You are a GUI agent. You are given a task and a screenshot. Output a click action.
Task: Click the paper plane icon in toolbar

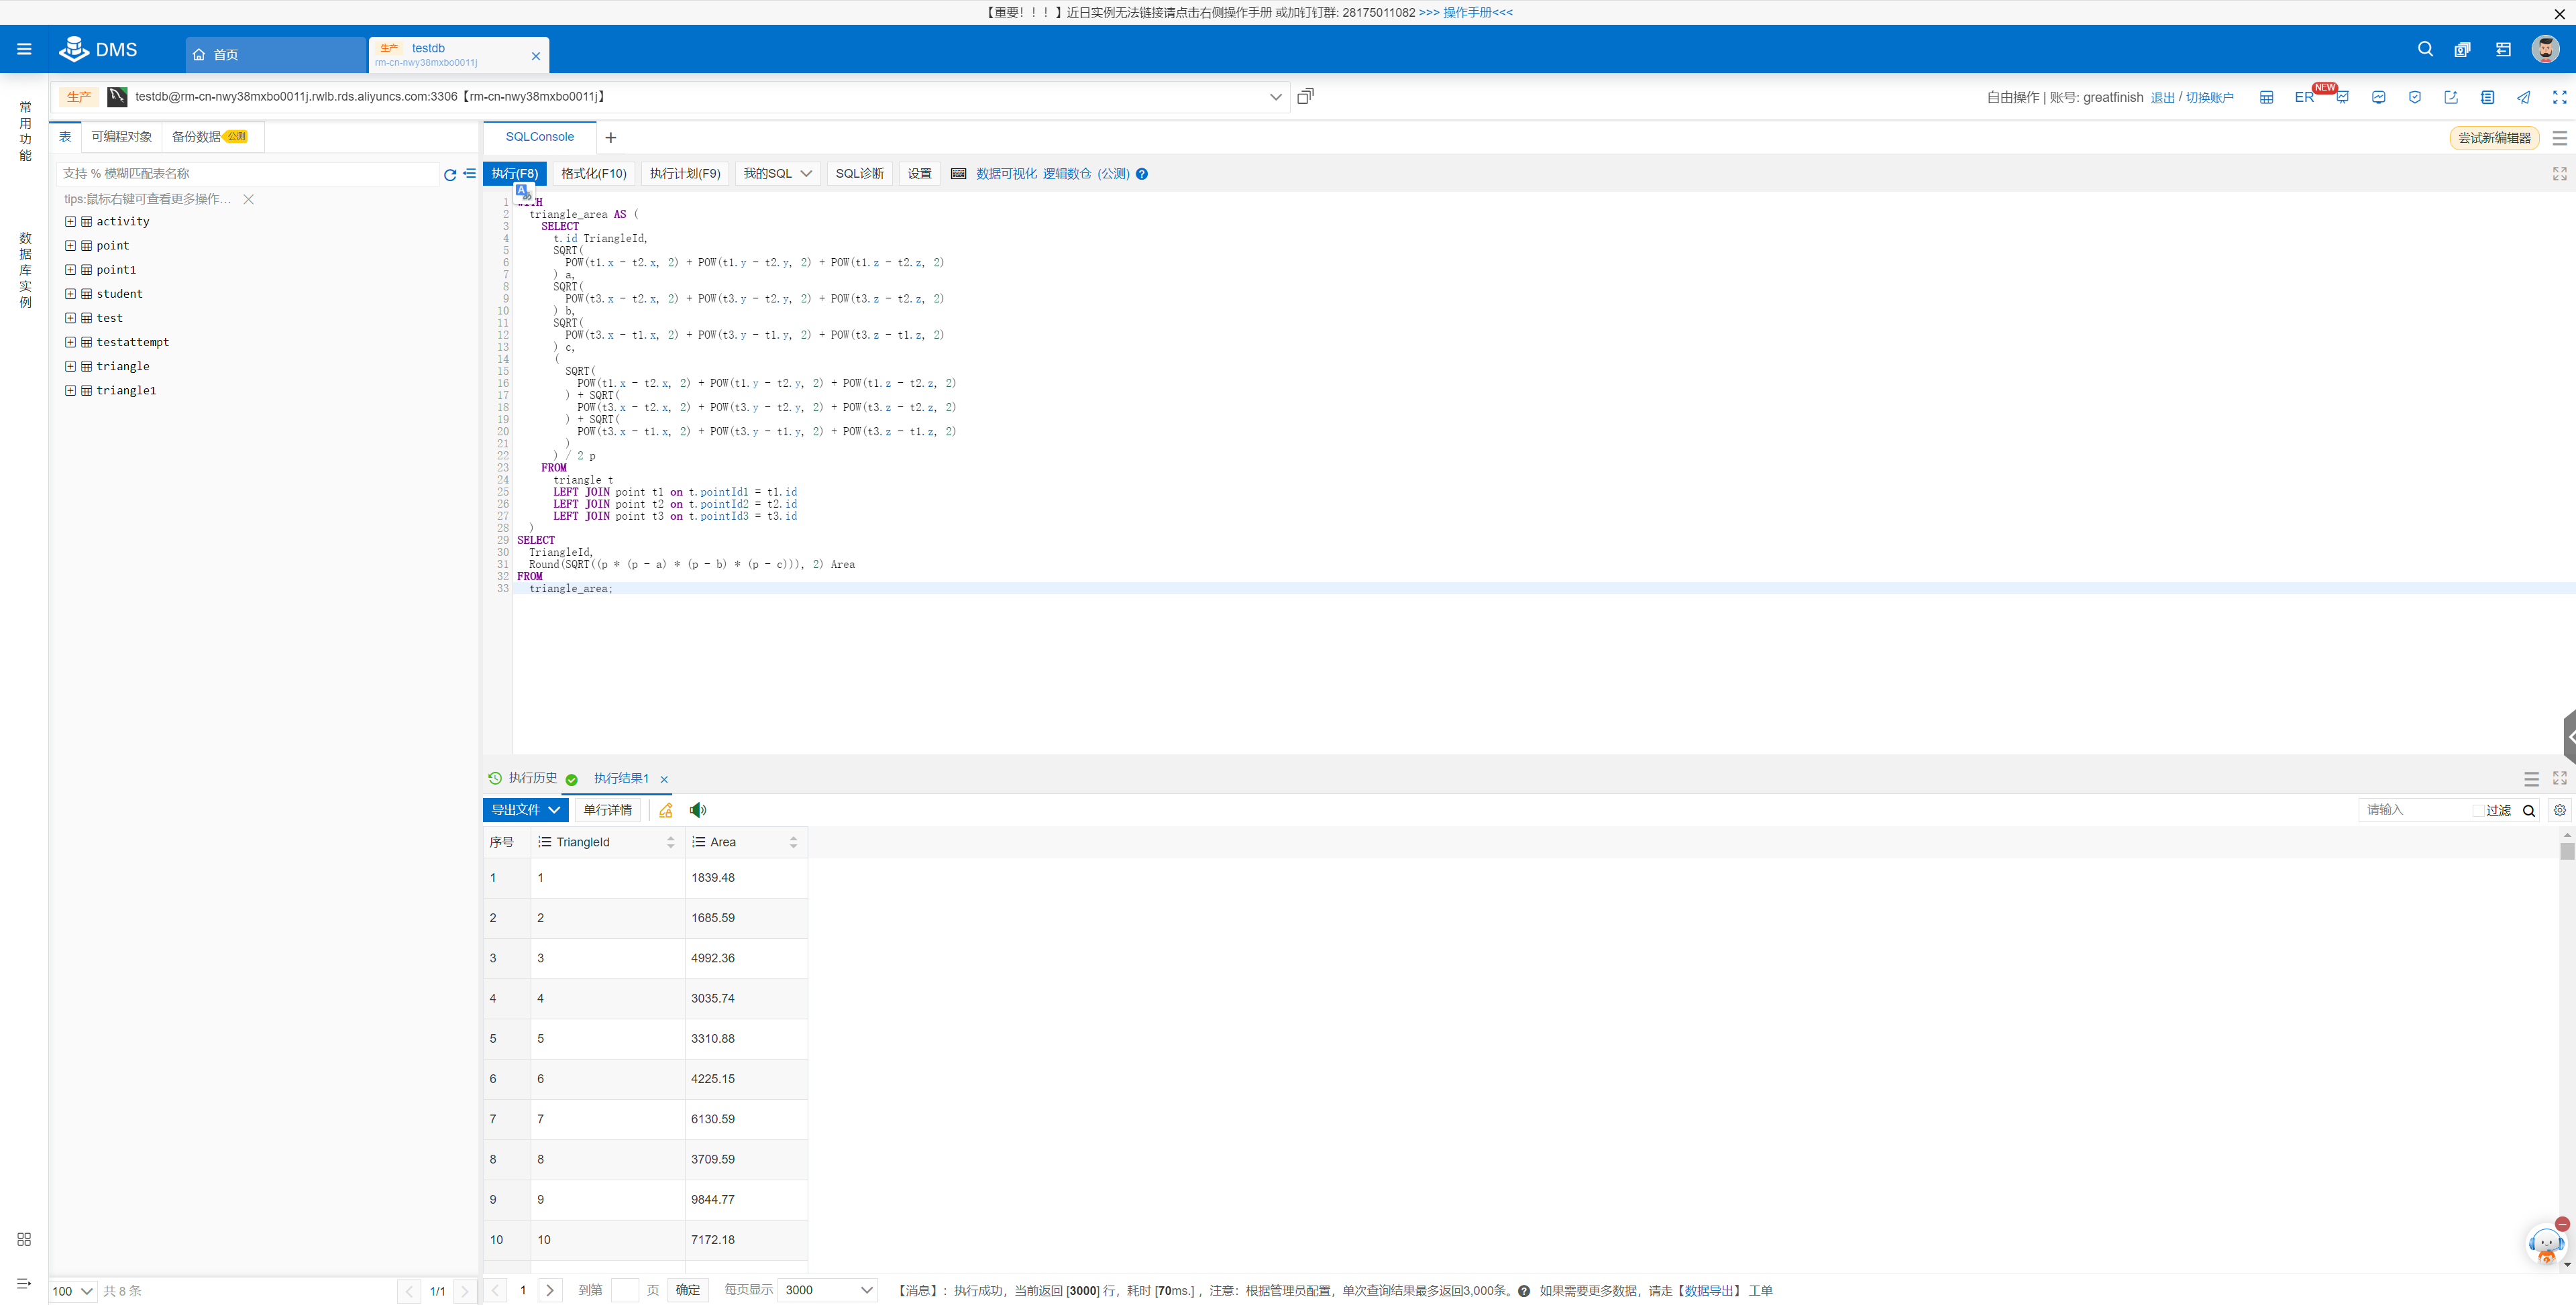click(2523, 97)
